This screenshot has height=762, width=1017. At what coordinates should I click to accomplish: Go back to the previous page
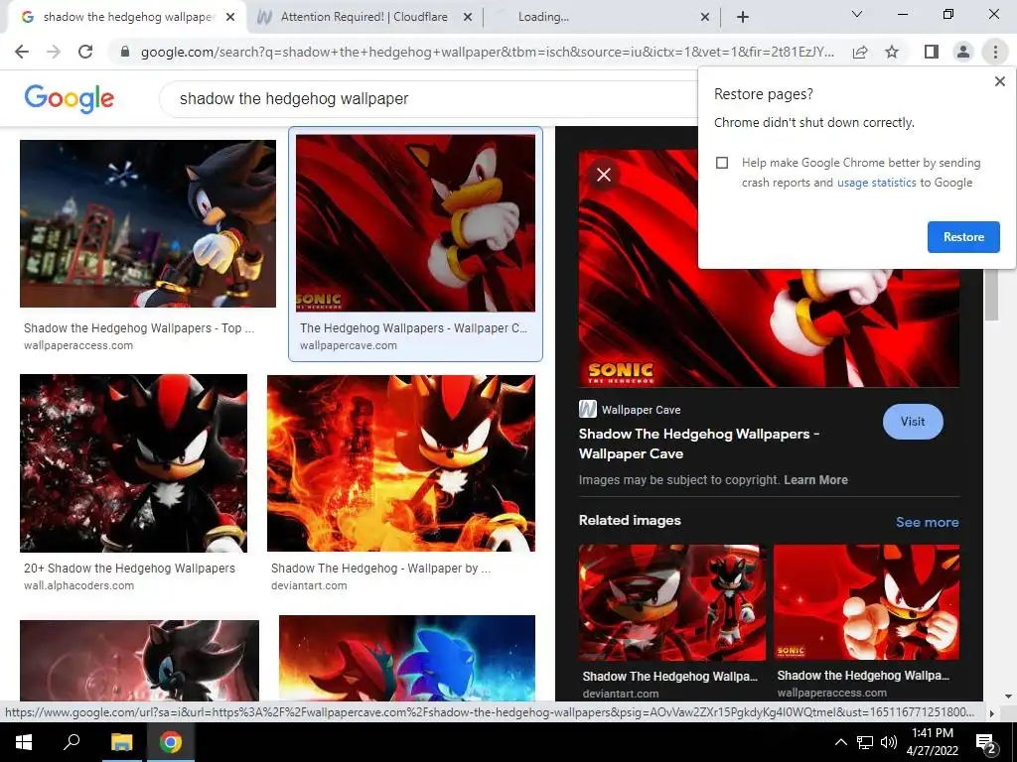pyautogui.click(x=22, y=52)
